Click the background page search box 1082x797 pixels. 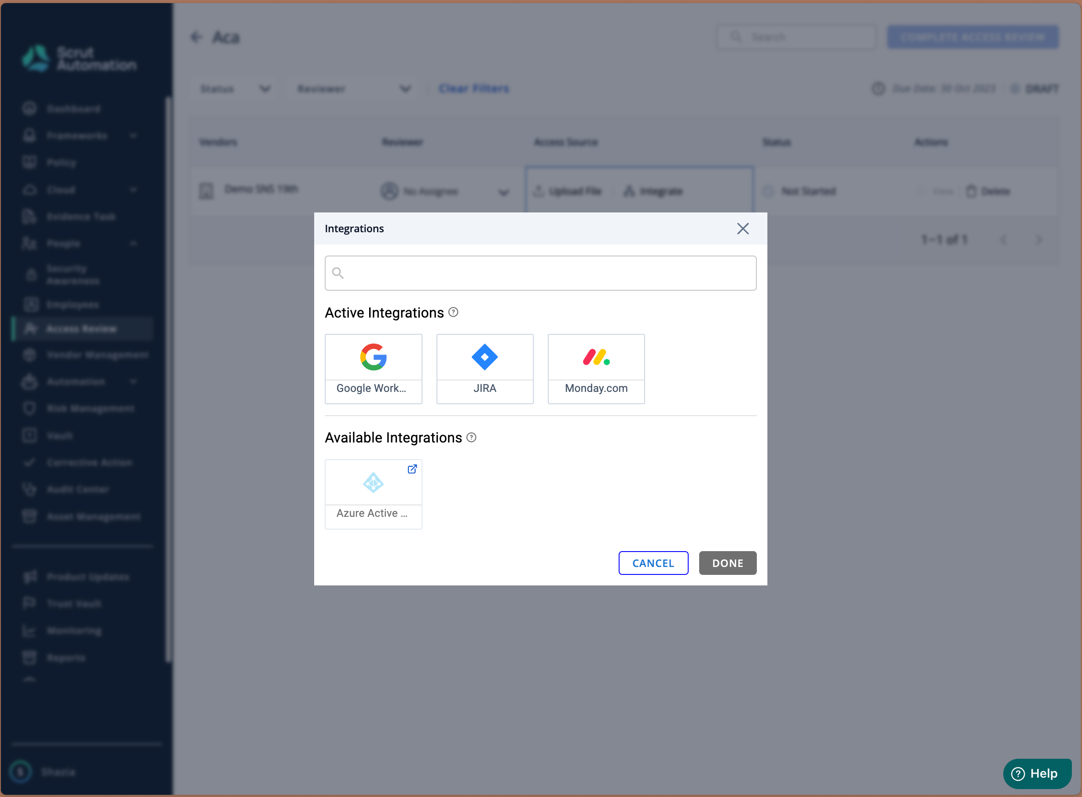point(796,37)
